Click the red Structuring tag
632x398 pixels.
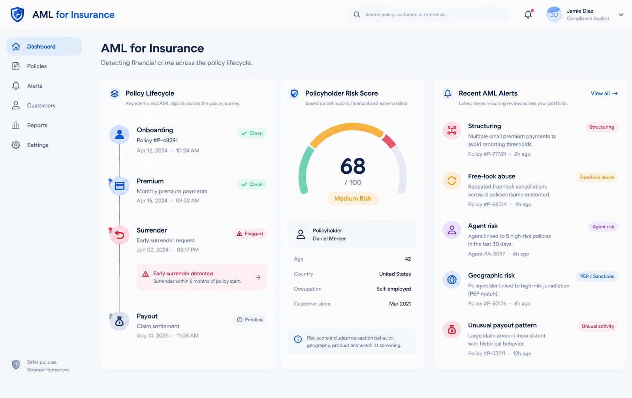(602, 127)
